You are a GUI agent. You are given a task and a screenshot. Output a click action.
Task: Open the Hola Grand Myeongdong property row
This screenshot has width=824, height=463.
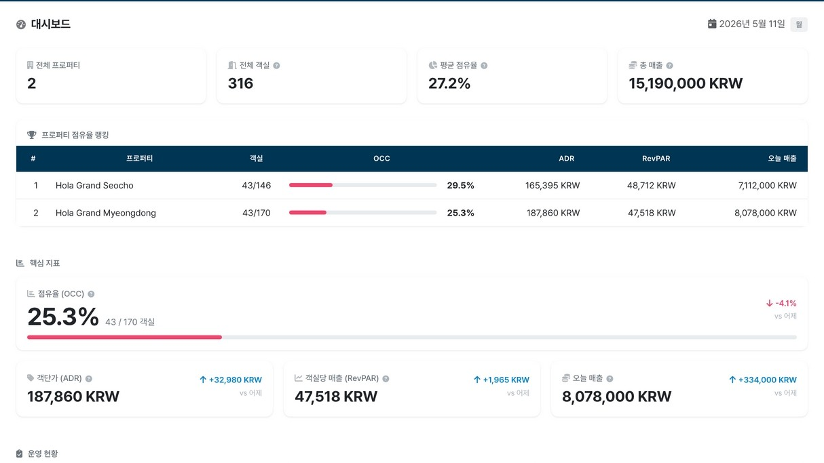pos(412,213)
